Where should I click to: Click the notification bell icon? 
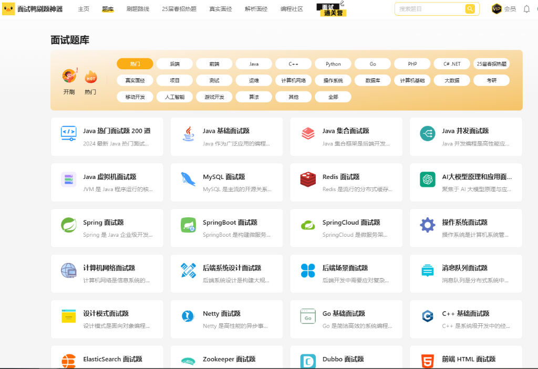pyautogui.click(x=527, y=9)
